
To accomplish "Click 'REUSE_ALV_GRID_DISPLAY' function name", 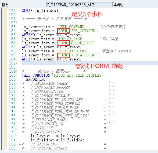I will click(77, 75).
